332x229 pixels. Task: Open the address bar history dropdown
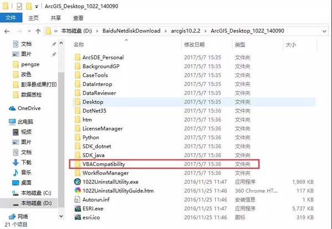(324, 32)
